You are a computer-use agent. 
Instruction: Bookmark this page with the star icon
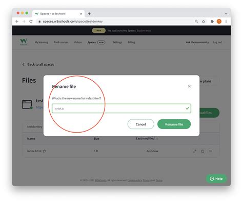coord(204,22)
